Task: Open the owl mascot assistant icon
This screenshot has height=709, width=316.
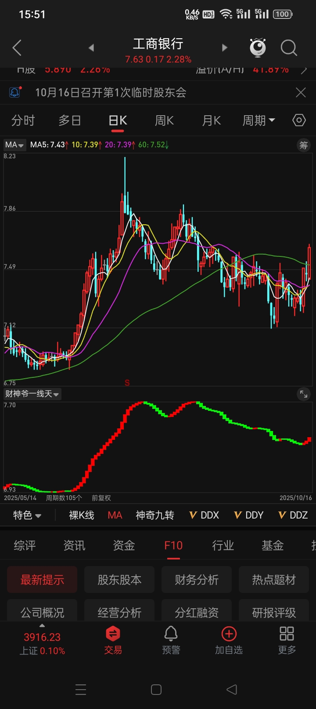Action: click(258, 48)
